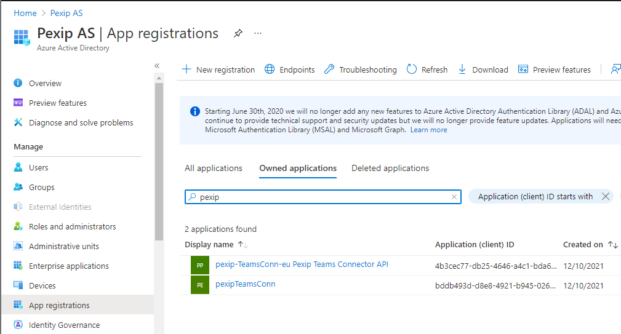Click the blue info icon in banner
The width and height of the screenshot is (621, 334).
[195, 111]
